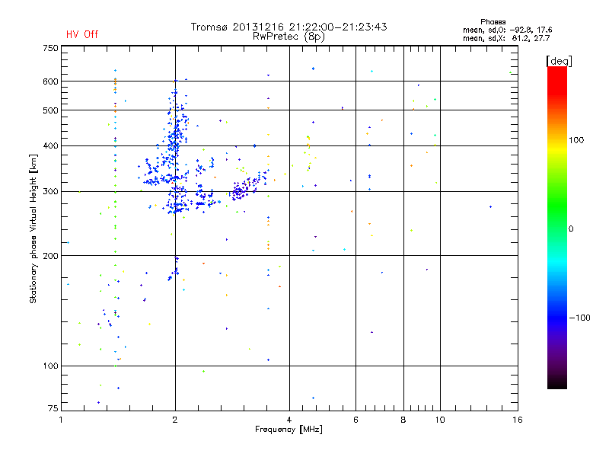Viewport: 609px width, 457px height.
Task: Click the colorbar tick label "100"
Action: tap(576, 140)
